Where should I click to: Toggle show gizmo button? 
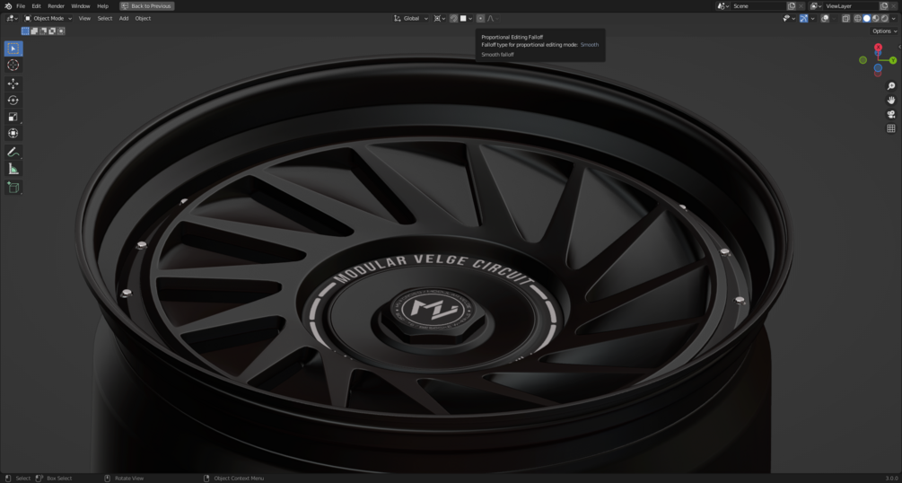coord(803,19)
